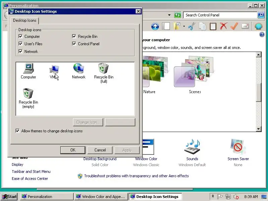Click the red X Delete icon
The height and width of the screenshot is (201, 268).
point(223,26)
